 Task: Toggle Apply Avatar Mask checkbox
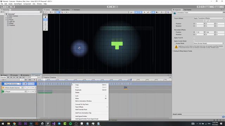[194, 41]
